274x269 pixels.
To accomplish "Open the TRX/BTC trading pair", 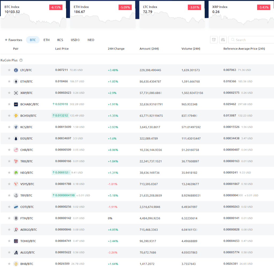I will pyautogui.click(x=26, y=161).
